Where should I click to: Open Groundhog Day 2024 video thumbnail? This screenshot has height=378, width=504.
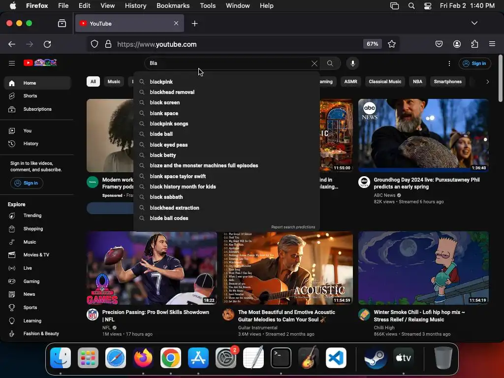click(423, 135)
